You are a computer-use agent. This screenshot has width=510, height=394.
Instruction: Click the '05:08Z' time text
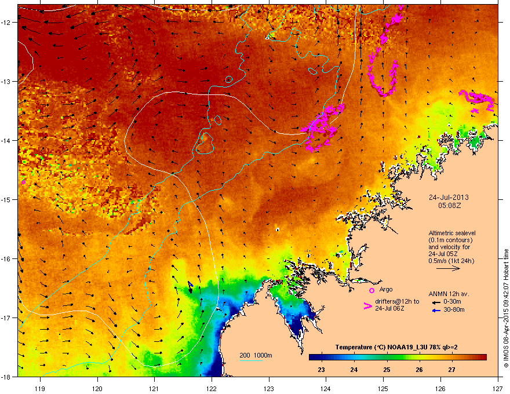pos(449,206)
